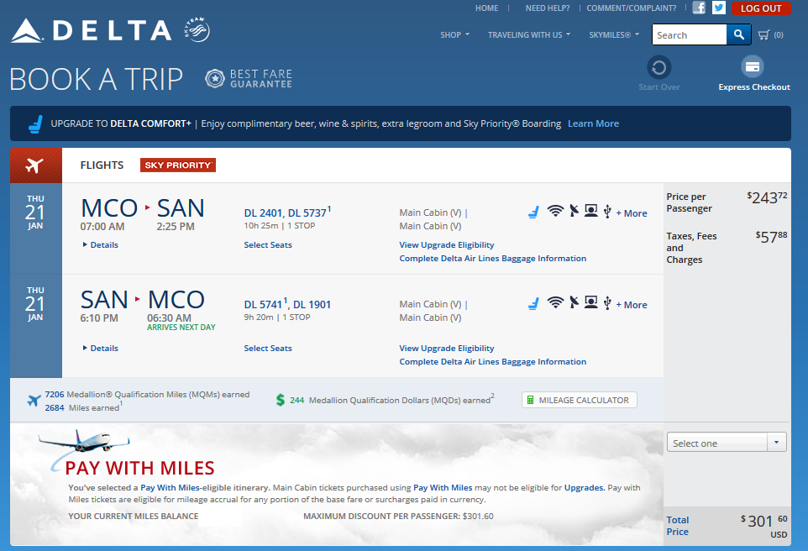The height and width of the screenshot is (551, 808).
Task: Click the seat icon on SAN to MCO flight
Action: 534,304
